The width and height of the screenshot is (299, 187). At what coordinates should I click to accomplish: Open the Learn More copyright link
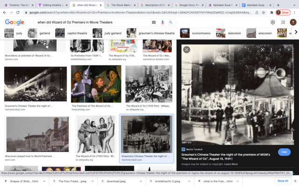[x=231, y=164]
